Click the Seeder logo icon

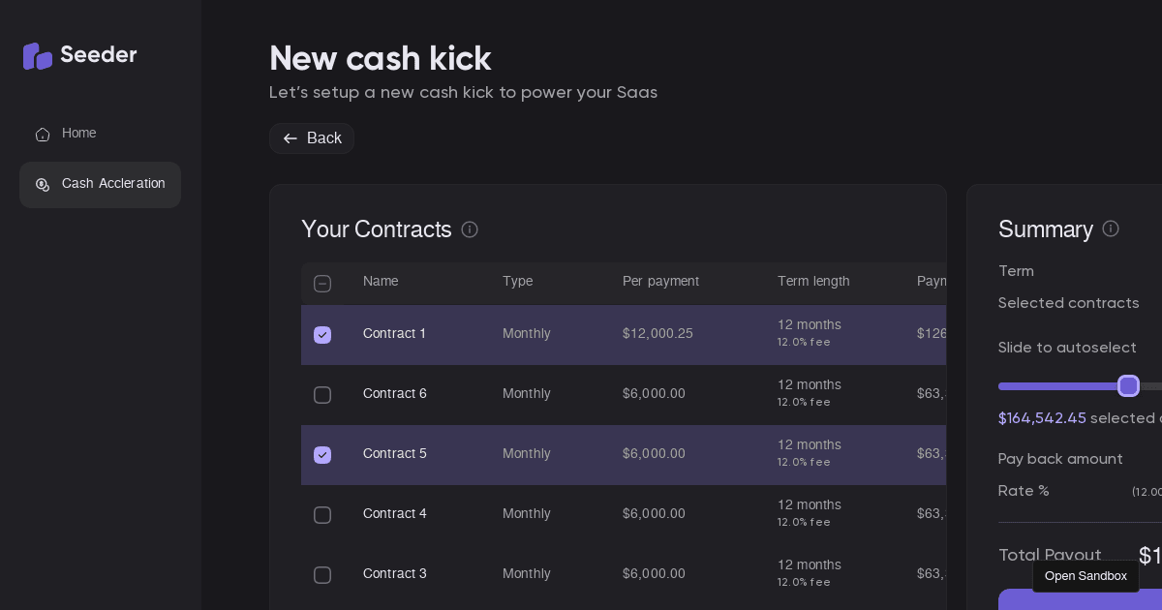38,55
